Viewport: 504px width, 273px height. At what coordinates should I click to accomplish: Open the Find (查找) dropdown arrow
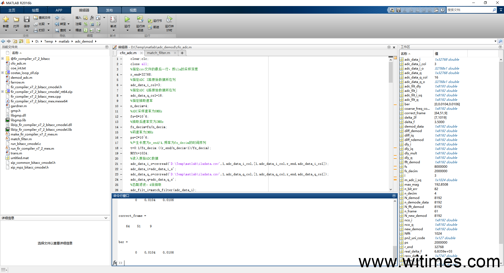[70, 30]
